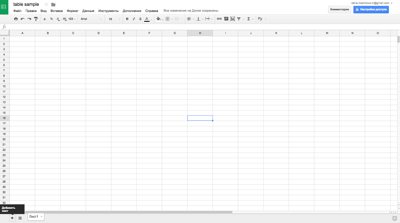Screen dimensions: 400x223
Task: Apply percent number format
Action: [x=52, y=19]
